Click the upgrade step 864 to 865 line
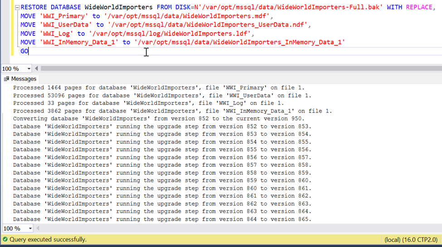The width and height of the screenshot is (442, 247). point(162,219)
